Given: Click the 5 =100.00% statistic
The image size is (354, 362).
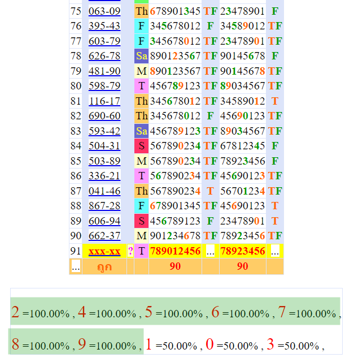Looking at the screenshot, I should click(174, 312).
